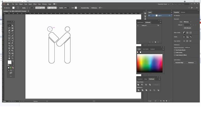Viewport: 201px width, 113px height.
Task: Click Document Setup under Quick Actions
Action: 179,63
